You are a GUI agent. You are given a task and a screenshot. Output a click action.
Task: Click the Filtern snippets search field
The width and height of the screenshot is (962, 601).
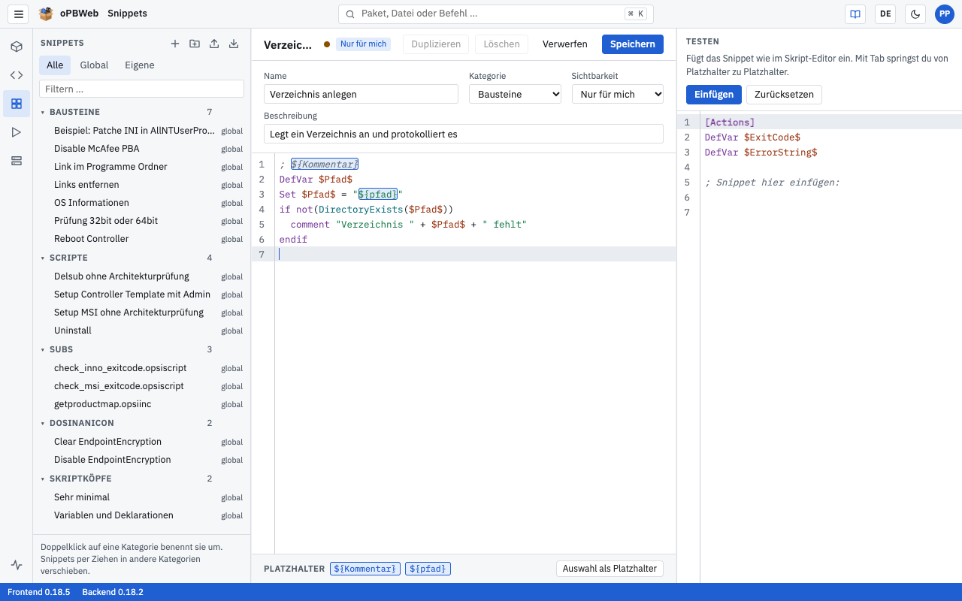point(142,89)
